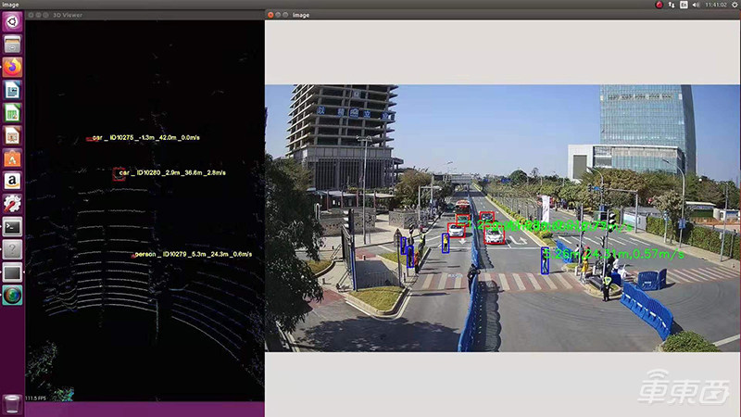Open the network connections indicator menu
This screenshot has height=417, width=741.
[x=672, y=5]
